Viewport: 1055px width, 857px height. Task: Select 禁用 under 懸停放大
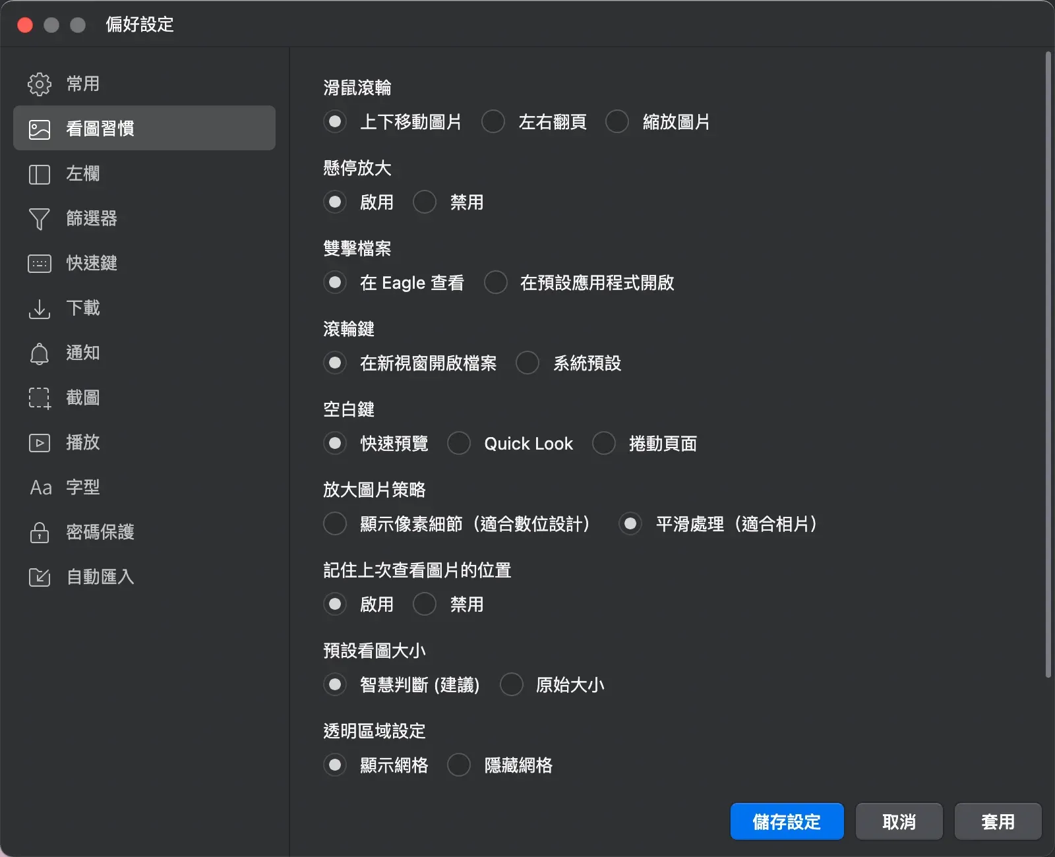click(x=425, y=202)
